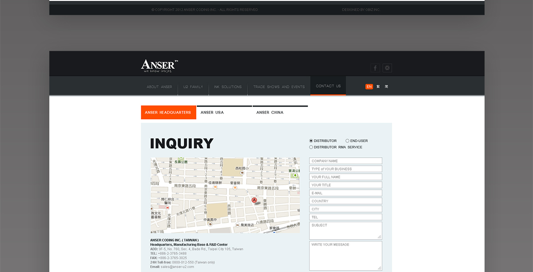Go to Trade Shows and Events
This screenshot has width=533, height=272.
(279, 87)
